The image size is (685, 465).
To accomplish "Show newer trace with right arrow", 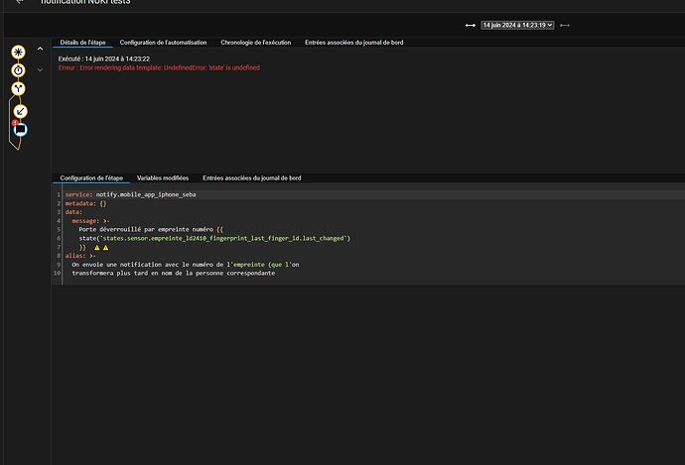I will pos(565,26).
